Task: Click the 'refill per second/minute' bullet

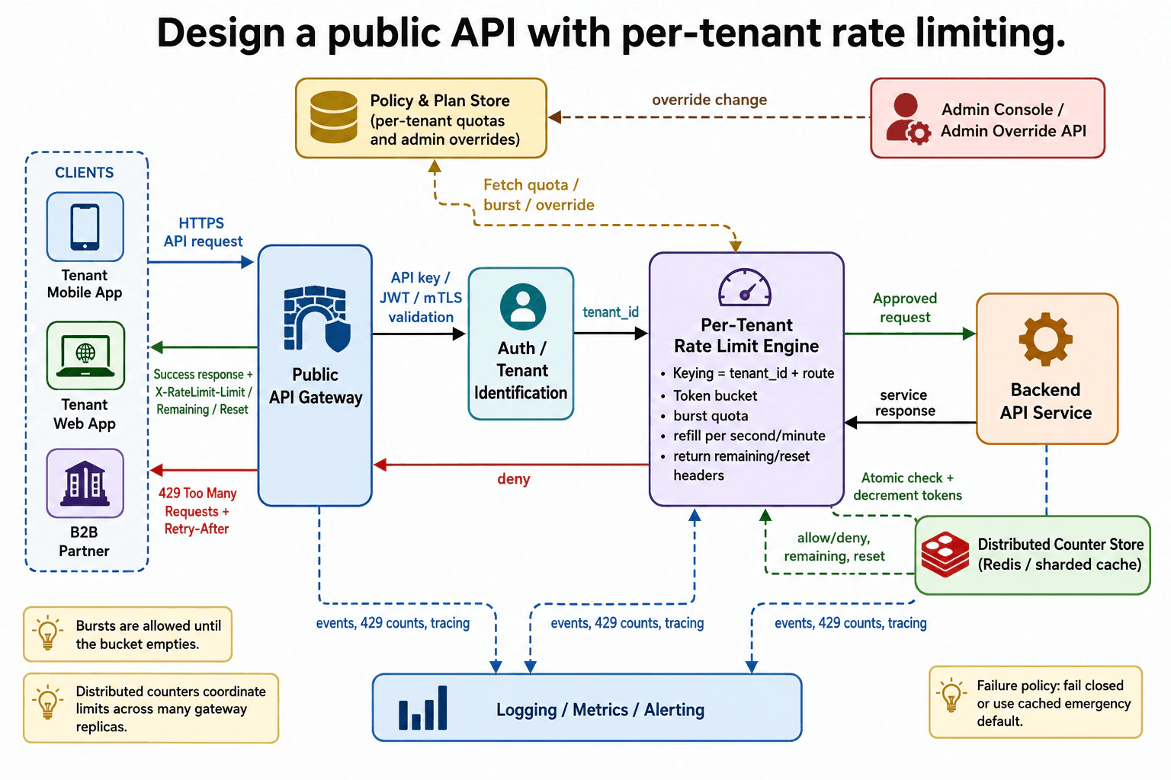Action: [749, 436]
